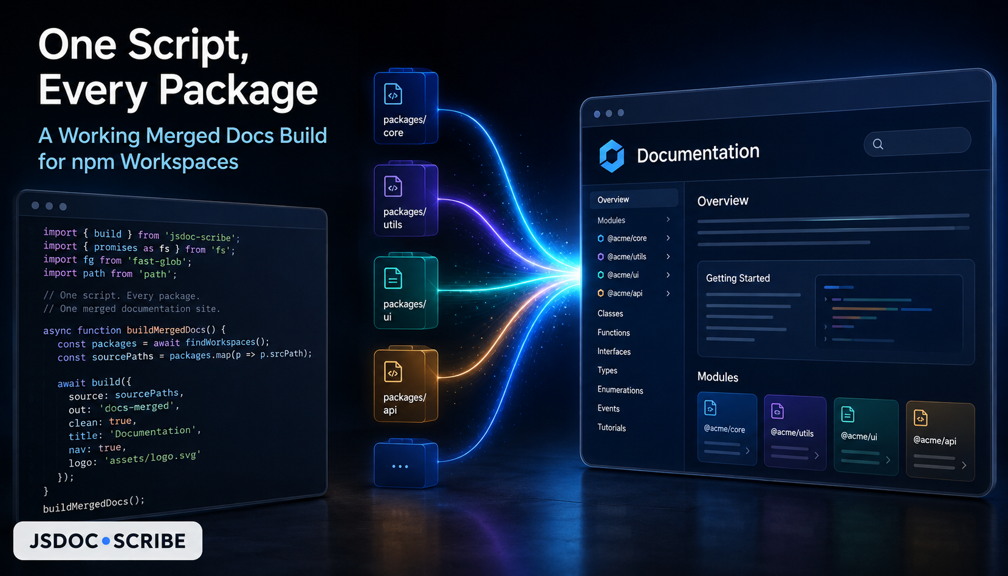This screenshot has width=1008, height=576.
Task: Click 'A Working Merged Docs Build' subtitle
Action: [182, 135]
